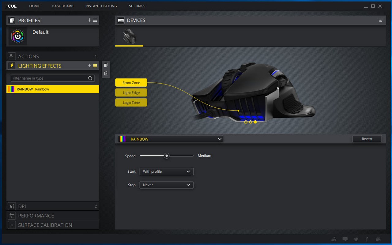Expand the Performance section
This screenshot has height=245, width=392.
click(x=53, y=216)
